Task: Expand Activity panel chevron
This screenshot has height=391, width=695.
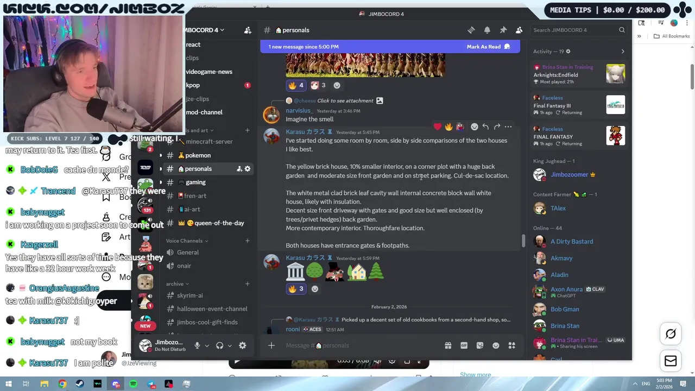Action: pyautogui.click(x=623, y=52)
